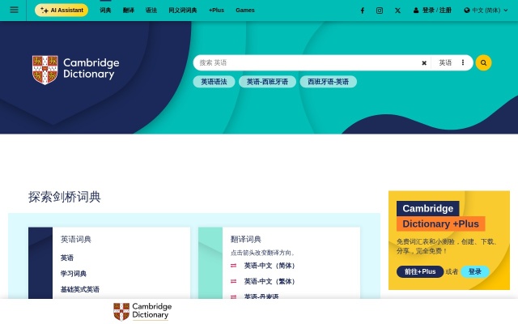Open 登录 / 注册 account link
Image resolution: width=518 pixels, height=324 pixels.
433,11
